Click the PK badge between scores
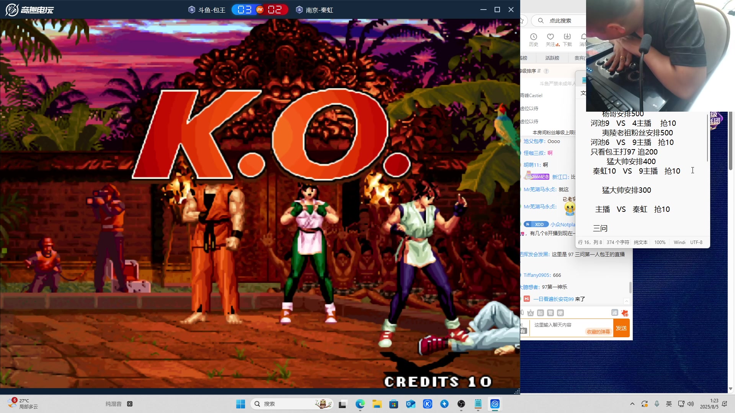Screen dimensions: 735x413 [260, 10]
